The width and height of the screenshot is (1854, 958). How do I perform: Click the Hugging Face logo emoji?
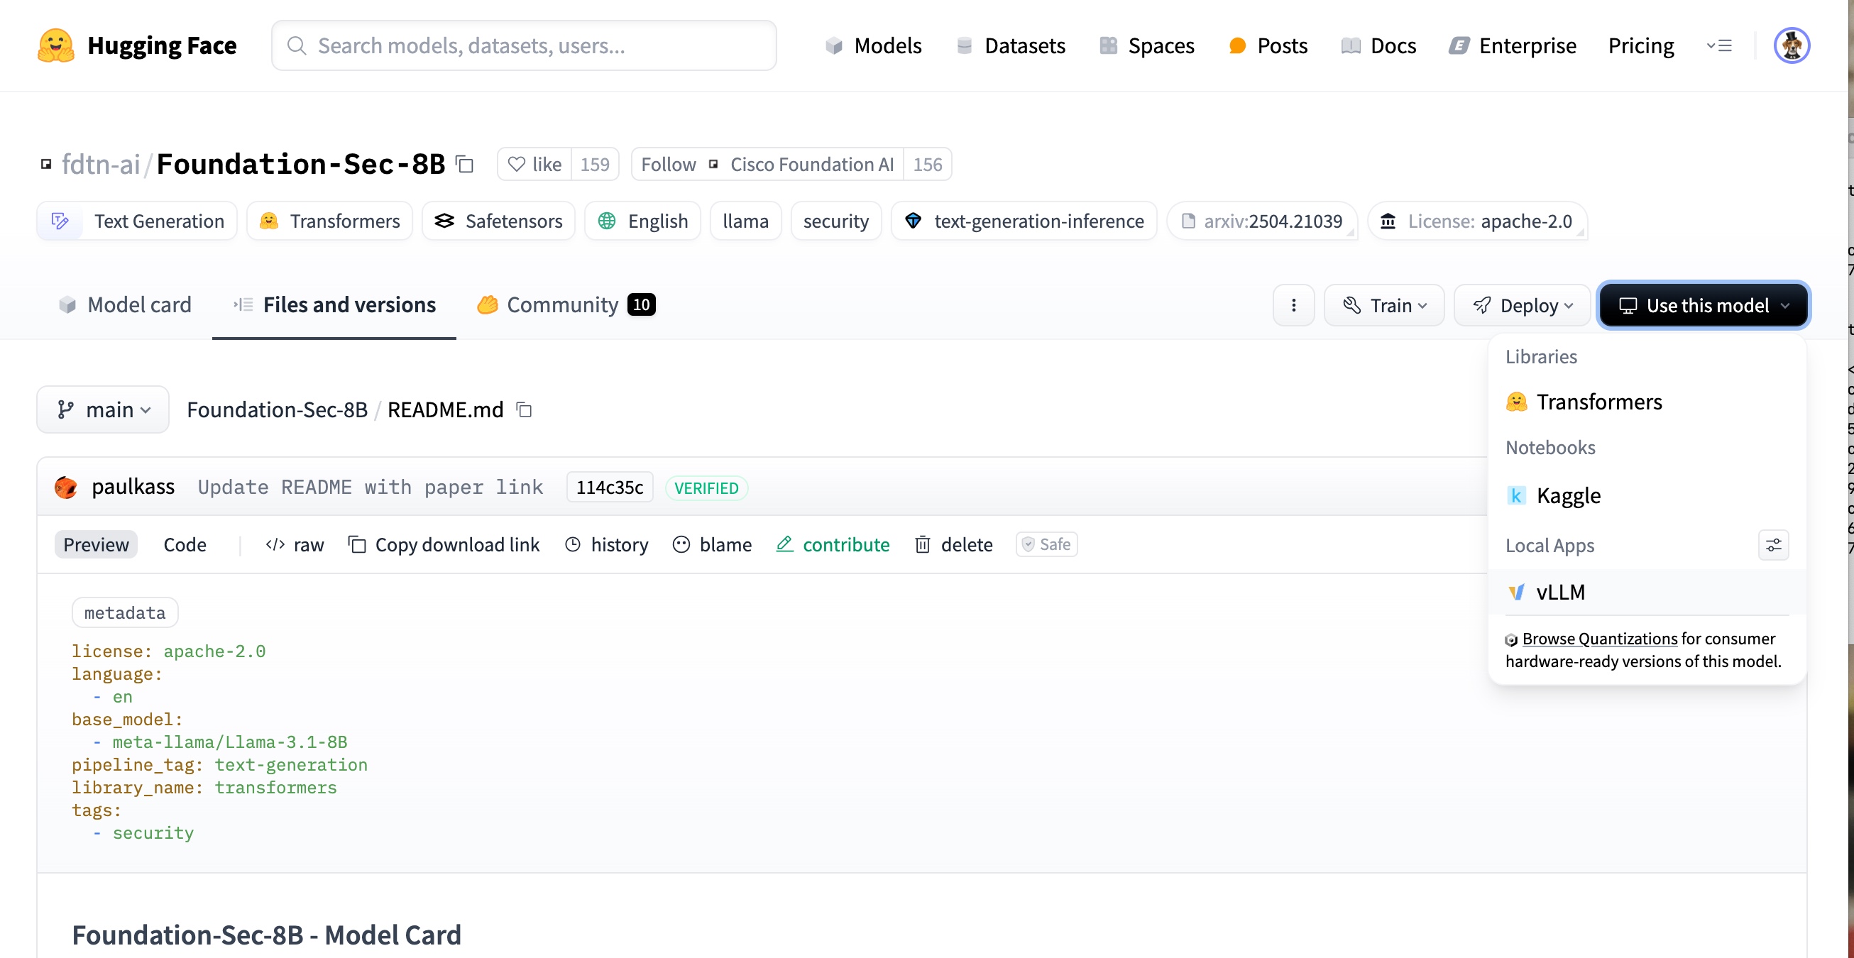pos(55,45)
